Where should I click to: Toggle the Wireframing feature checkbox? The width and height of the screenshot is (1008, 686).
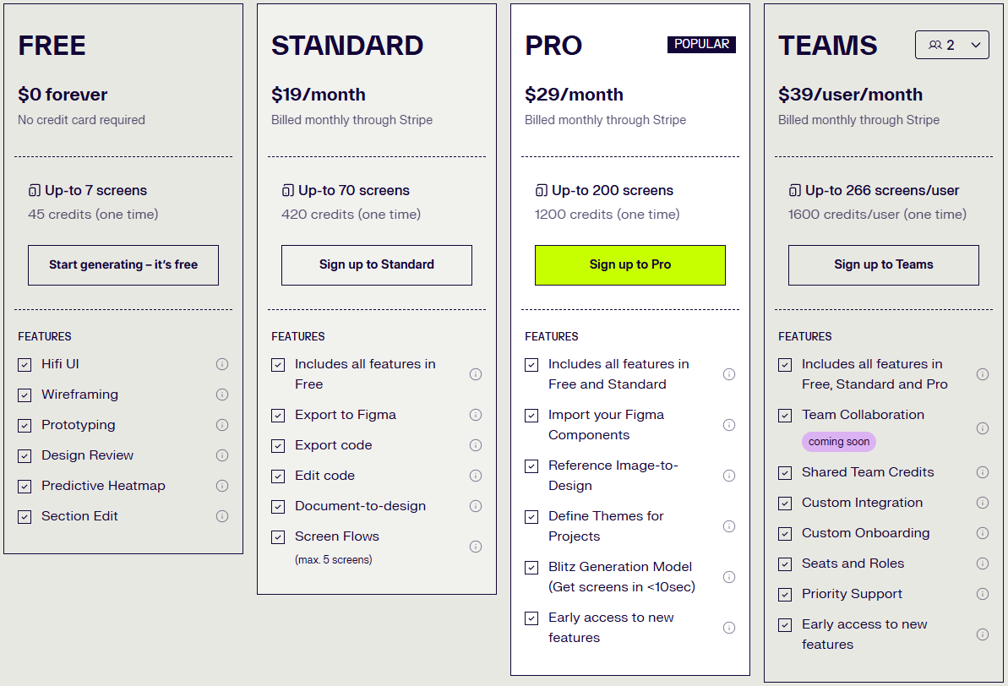coord(25,394)
